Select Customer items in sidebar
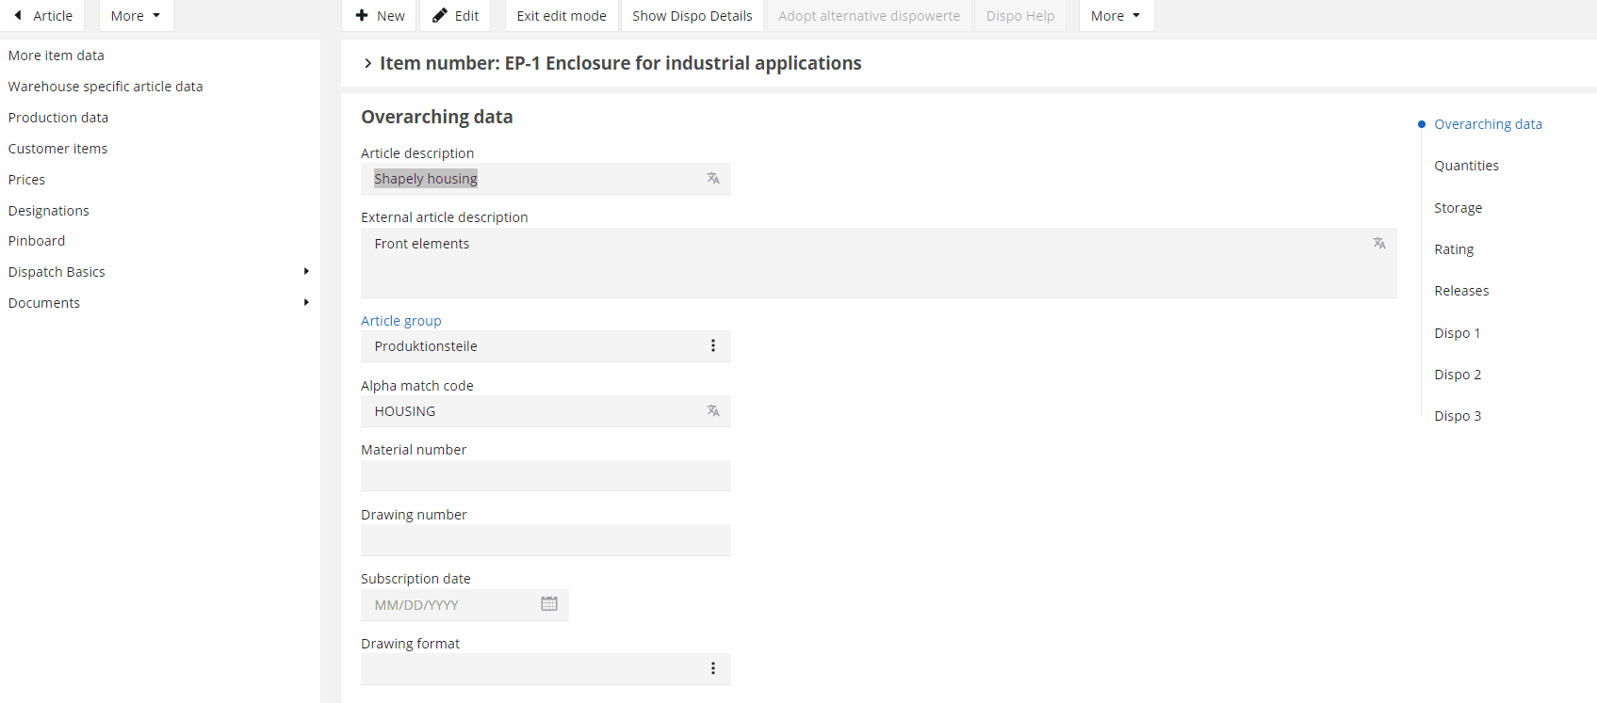The height and width of the screenshot is (703, 1597). pyautogui.click(x=57, y=149)
